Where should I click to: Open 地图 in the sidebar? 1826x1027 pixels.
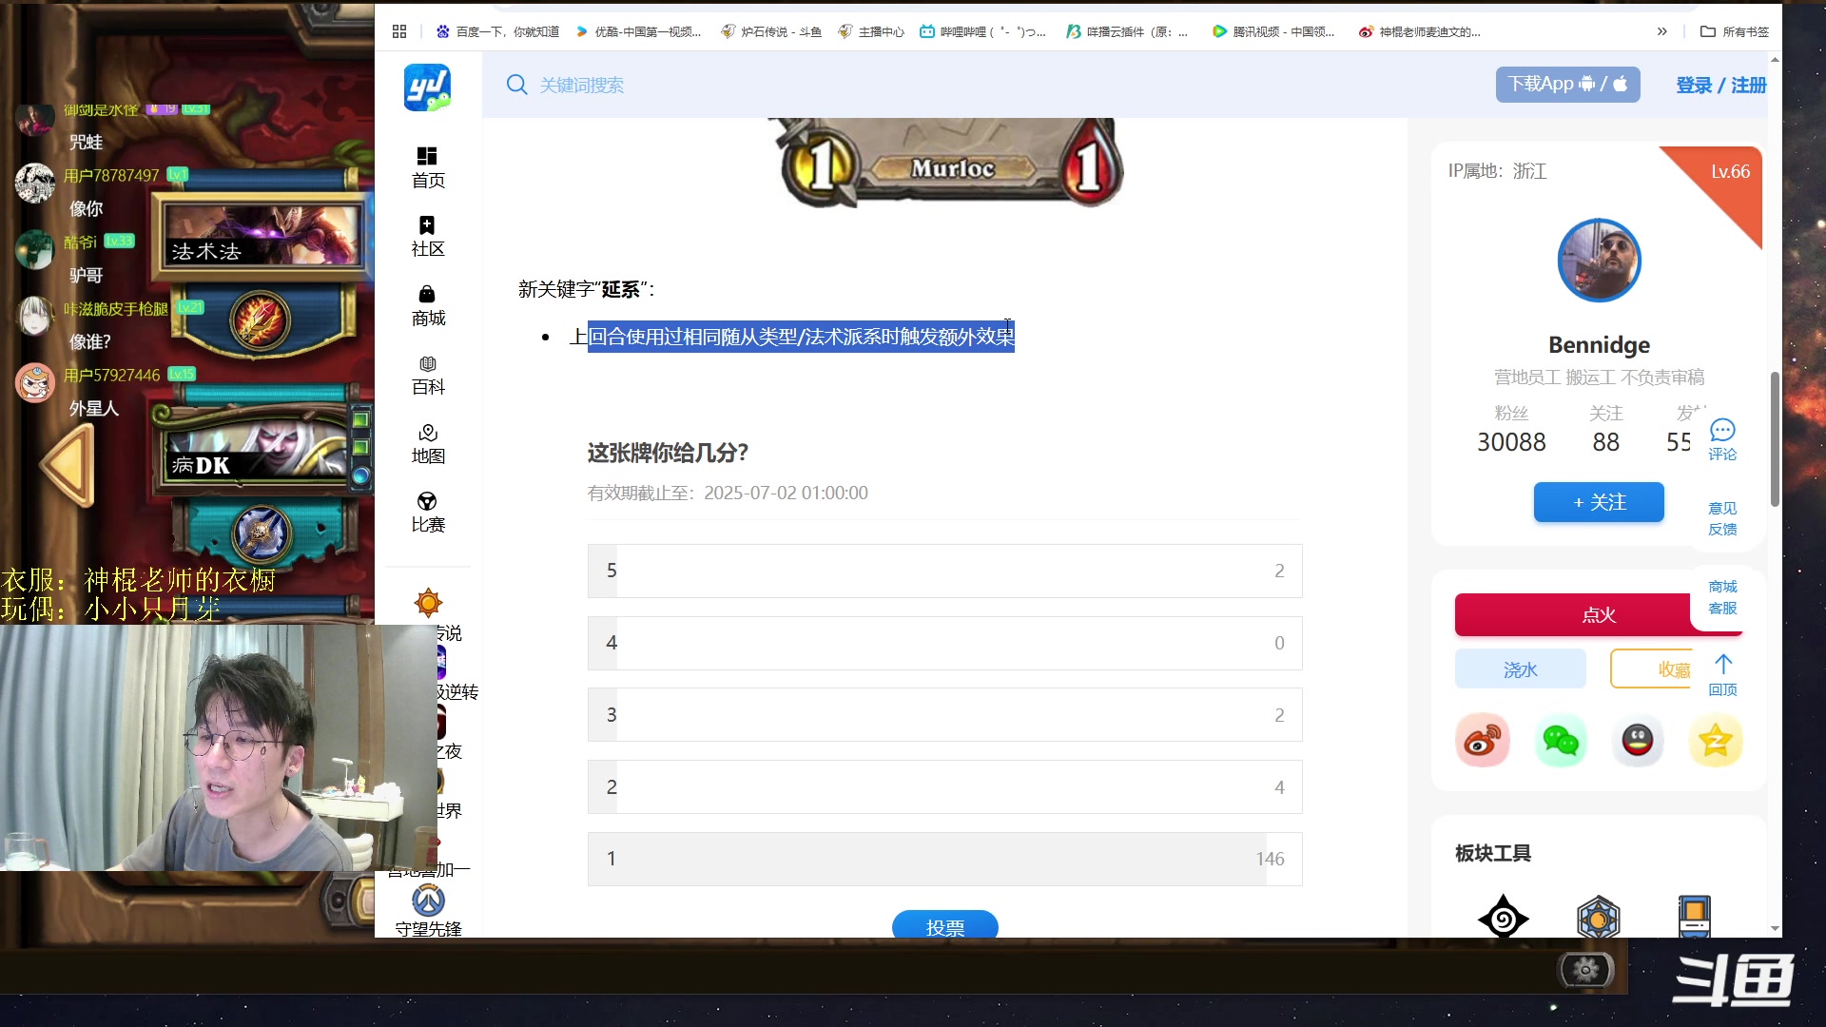click(x=428, y=444)
